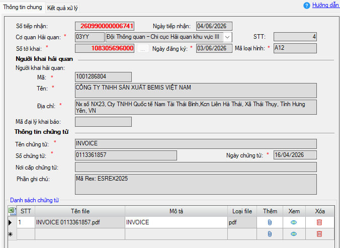
Task: View the INVOICE 0113361857.pdf file with eye icon
Action: pos(294,222)
